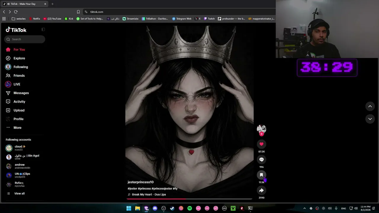Click the TikTok logo in the sidebar
This screenshot has height=213, width=379.
pos(16,30)
